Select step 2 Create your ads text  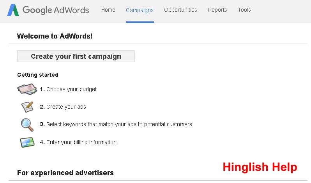coord(63,107)
